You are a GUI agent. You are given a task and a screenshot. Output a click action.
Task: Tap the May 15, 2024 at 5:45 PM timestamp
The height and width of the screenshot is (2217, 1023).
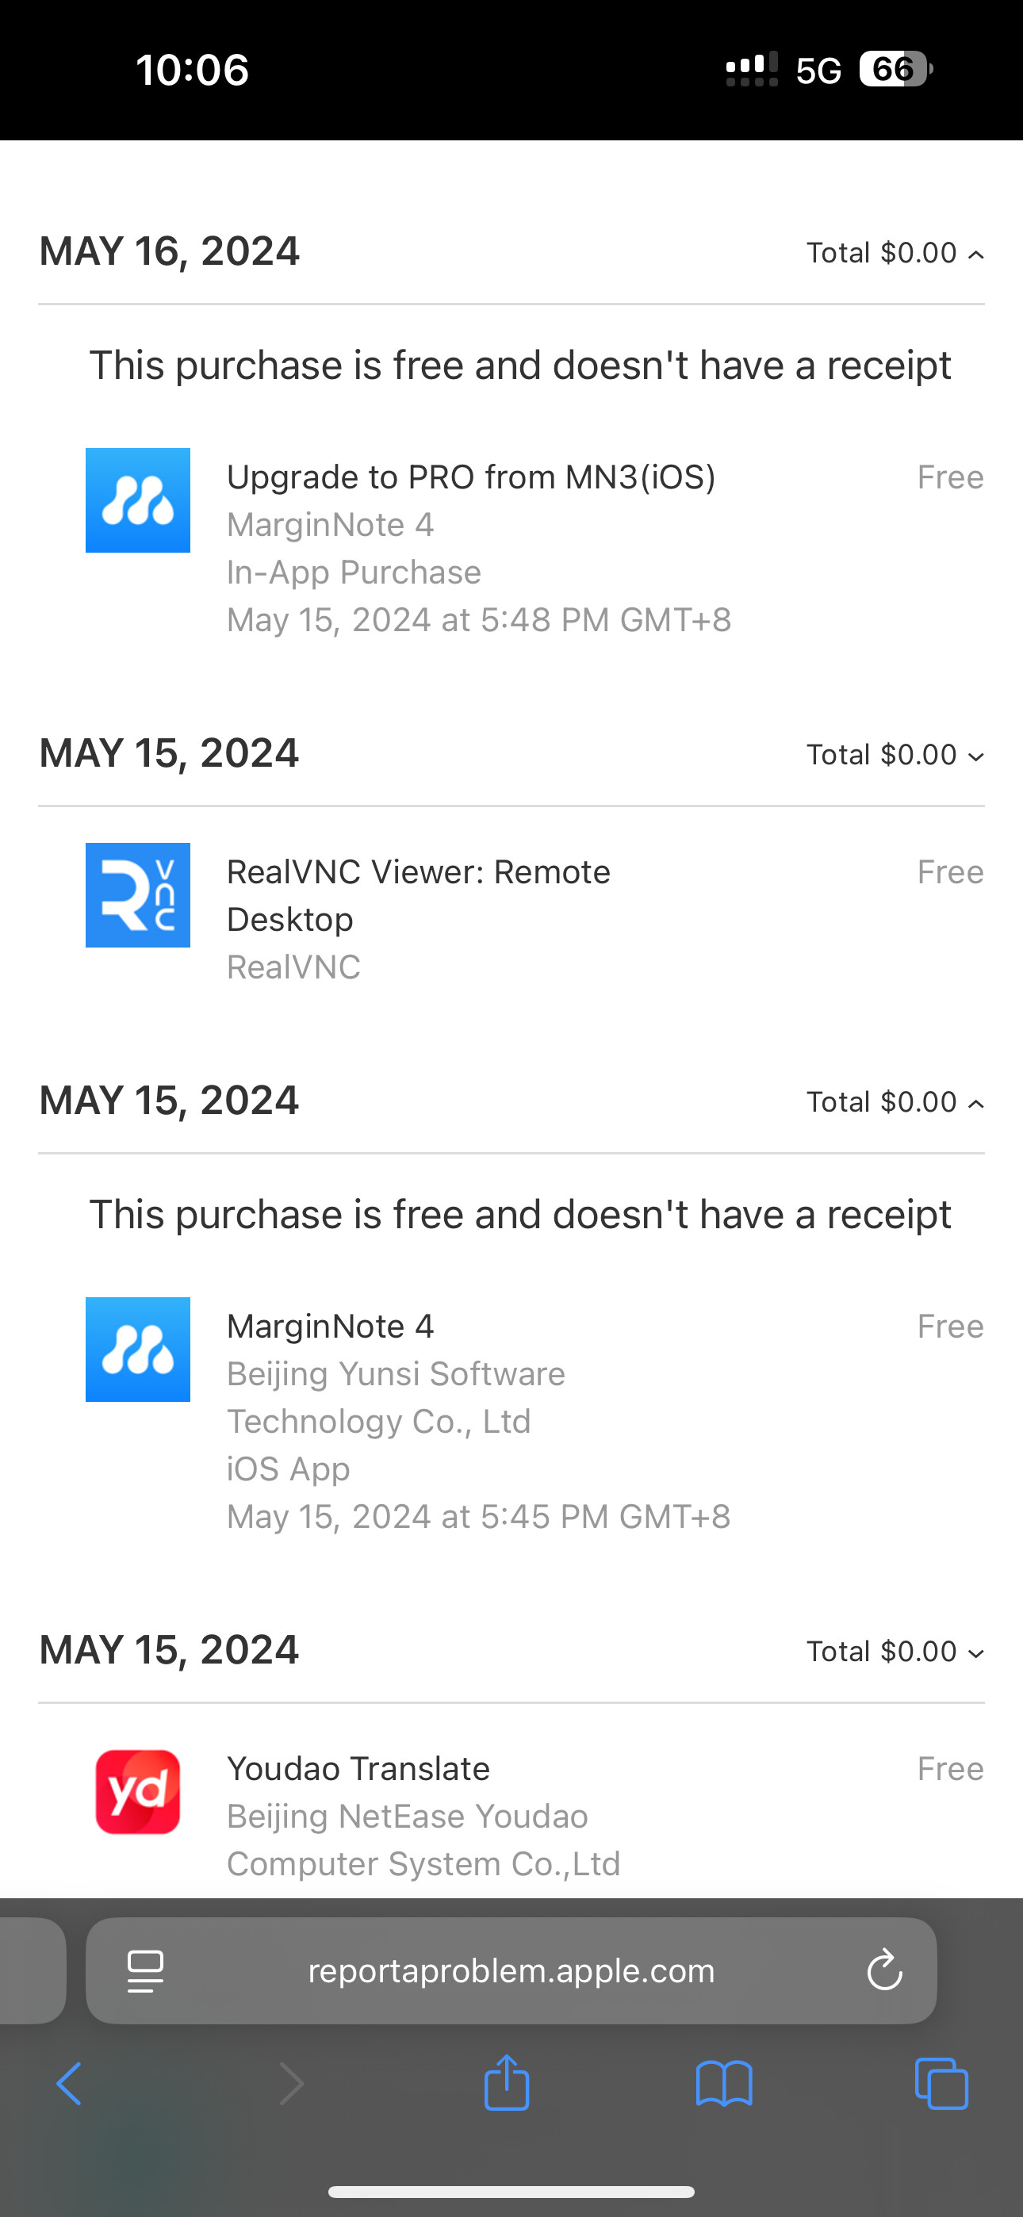click(479, 1516)
